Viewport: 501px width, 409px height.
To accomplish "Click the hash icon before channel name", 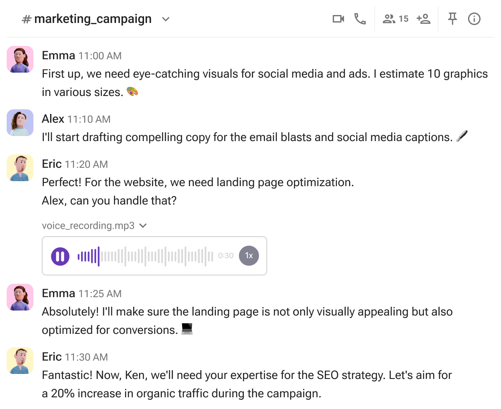I will click(x=27, y=20).
